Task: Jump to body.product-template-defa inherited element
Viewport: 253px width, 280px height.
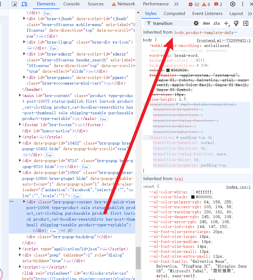Action: [x=206, y=33]
